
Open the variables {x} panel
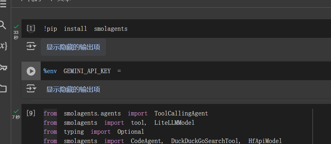click(x=3, y=46)
